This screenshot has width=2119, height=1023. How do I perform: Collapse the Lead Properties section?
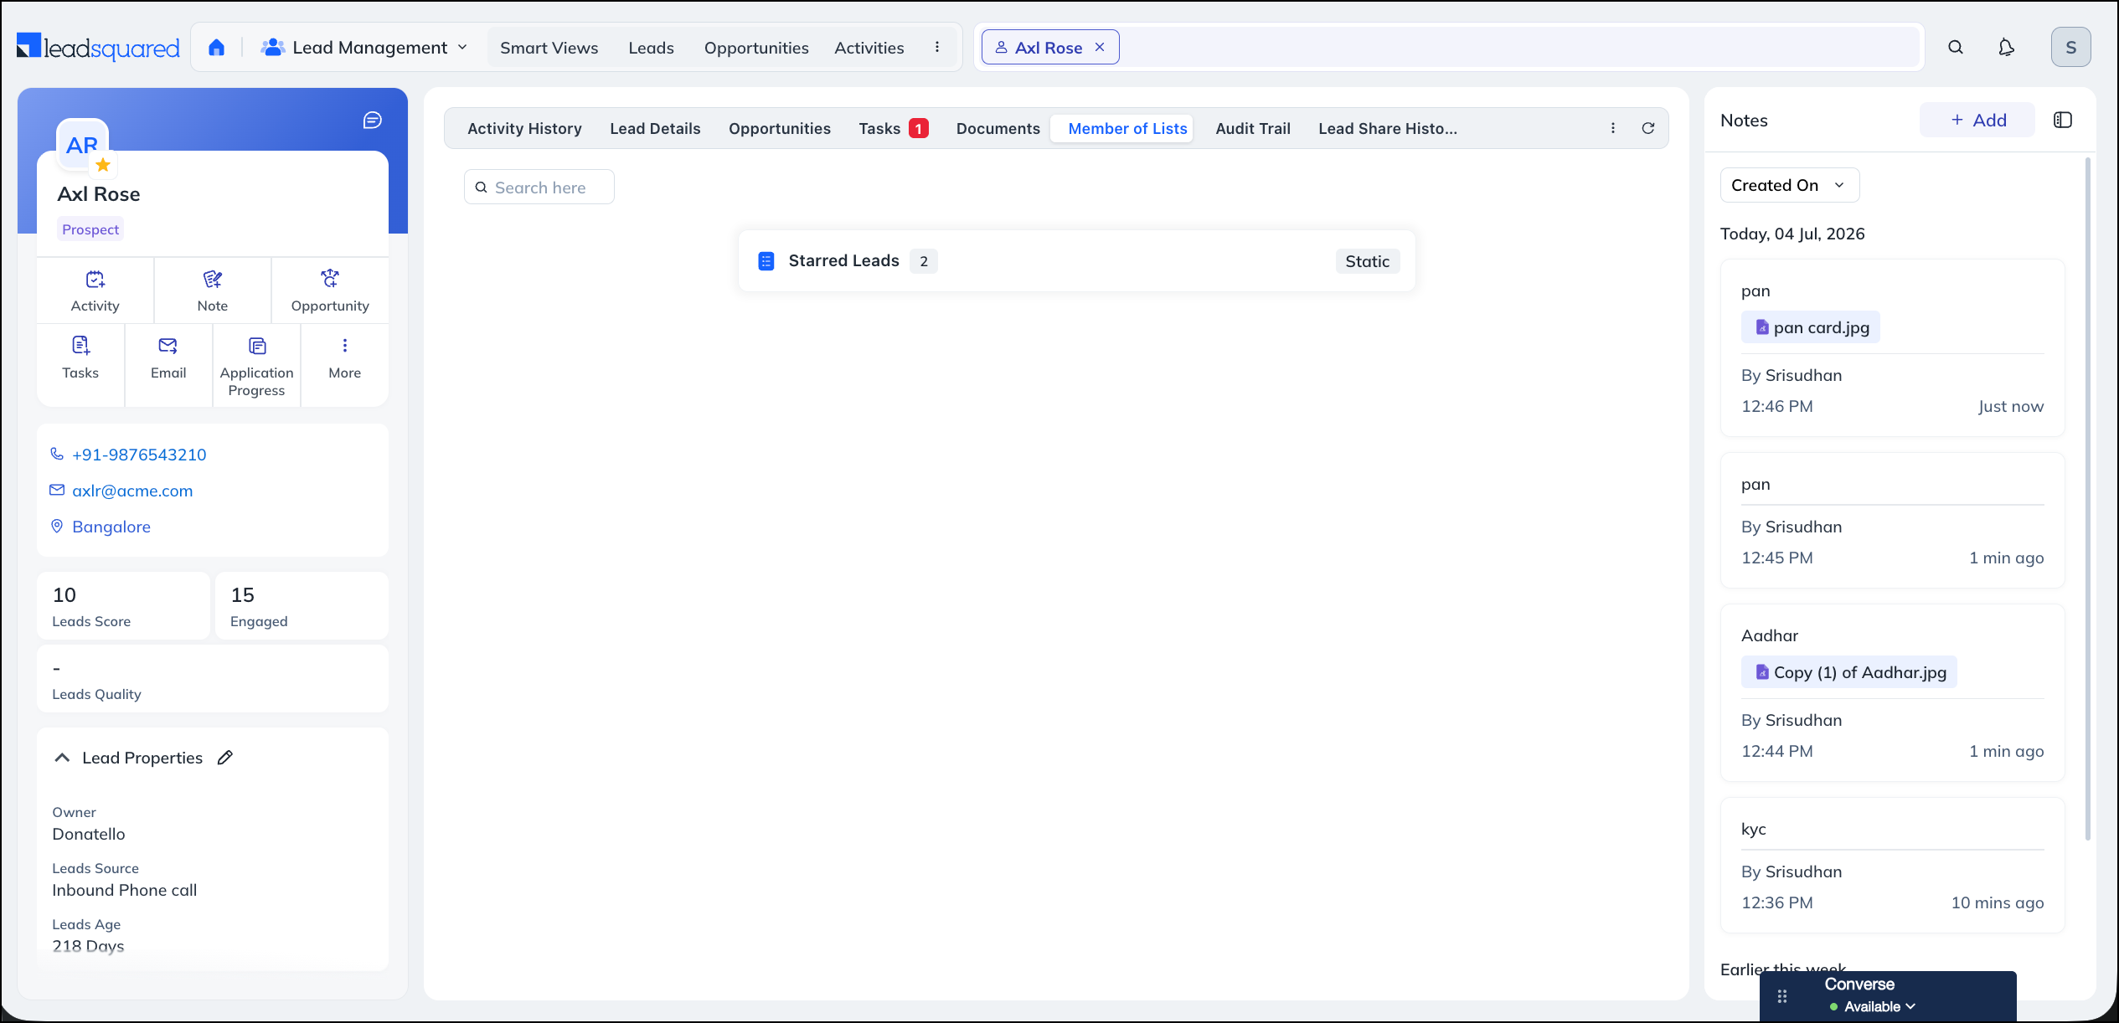[62, 758]
